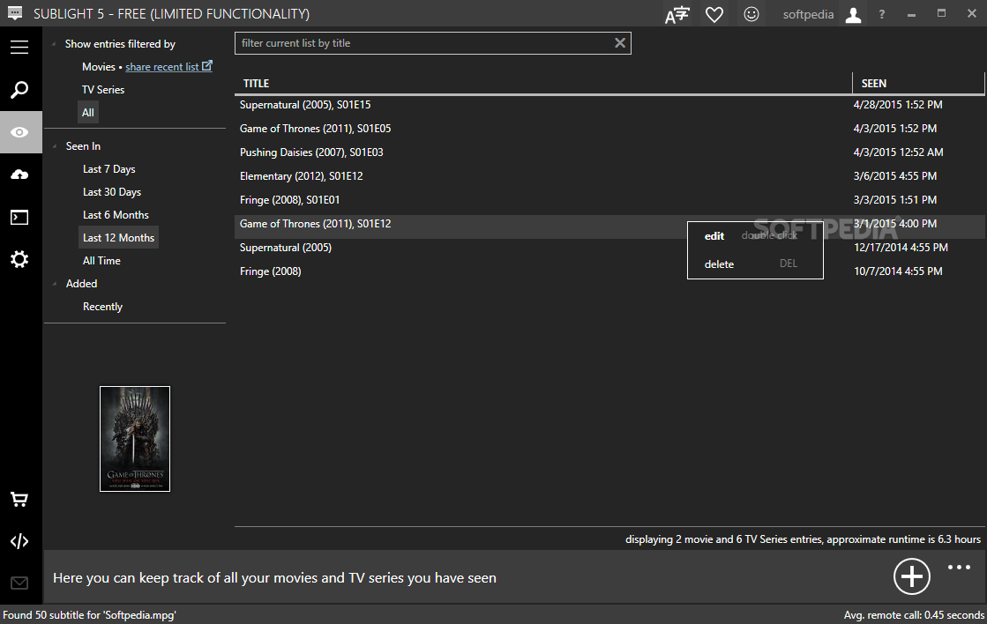Image resolution: width=987 pixels, height=624 pixels.
Task: Select Last 30 Days filter
Action: (112, 192)
